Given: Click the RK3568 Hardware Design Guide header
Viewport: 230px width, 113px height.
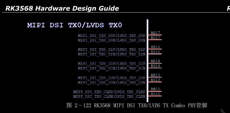Looking at the screenshot, I should (62, 8).
